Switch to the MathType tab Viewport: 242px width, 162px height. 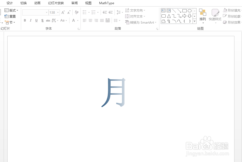point(106,3)
